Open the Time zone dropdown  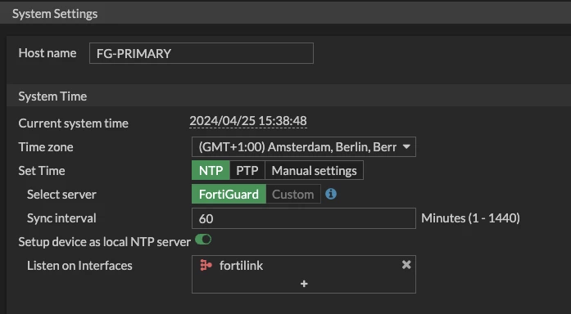304,147
